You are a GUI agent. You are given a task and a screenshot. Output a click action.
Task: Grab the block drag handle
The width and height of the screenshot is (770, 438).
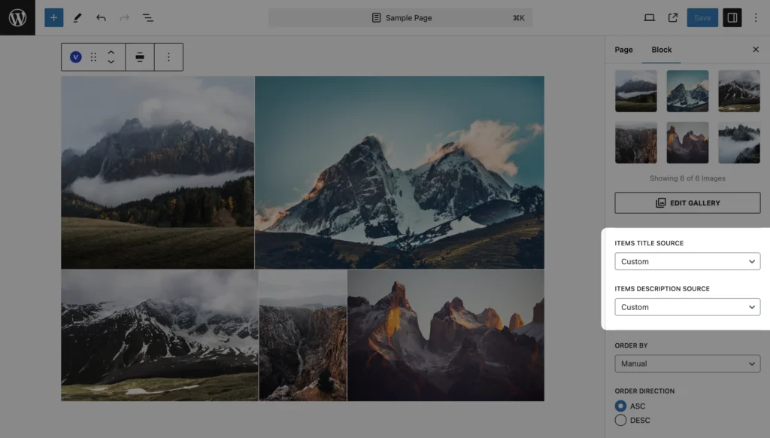[x=93, y=57]
